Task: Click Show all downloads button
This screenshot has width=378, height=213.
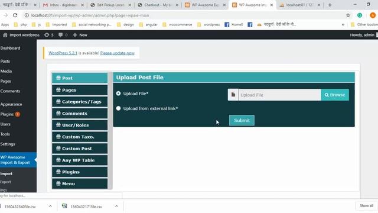Action: (366, 206)
